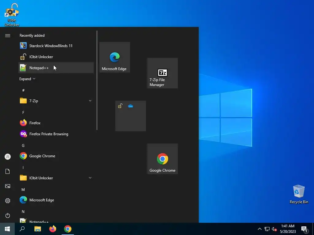Click the 'N' letter header
314x235 pixels.
[x=23, y=211]
